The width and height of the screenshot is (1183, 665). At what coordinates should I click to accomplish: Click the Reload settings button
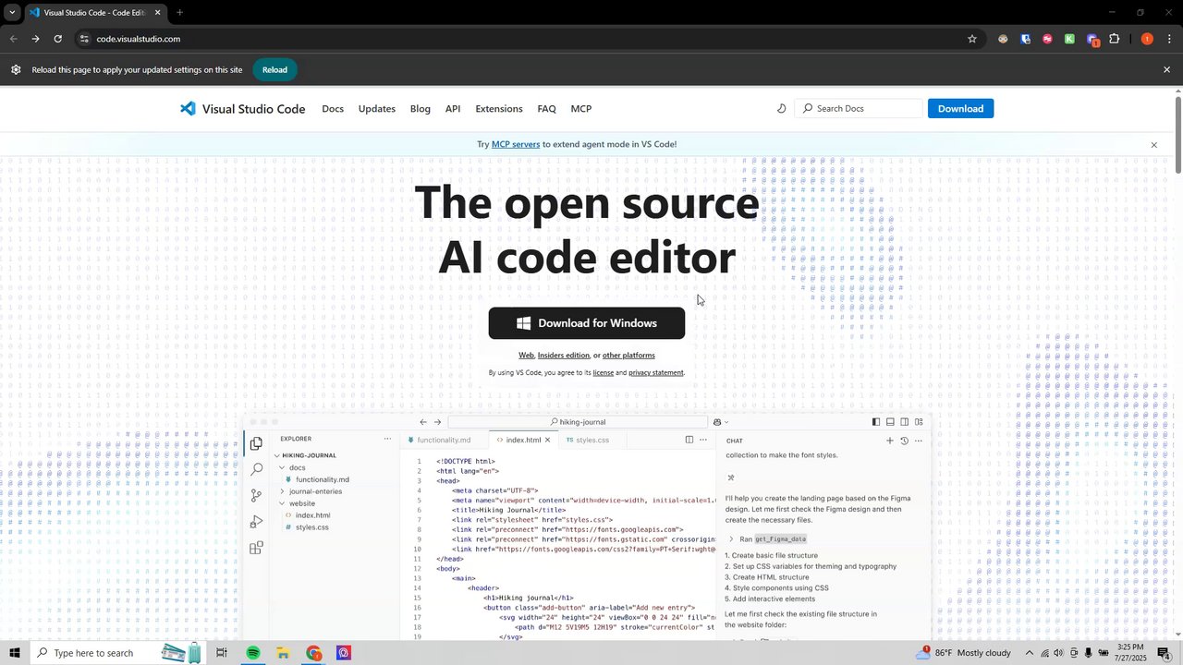click(x=274, y=69)
